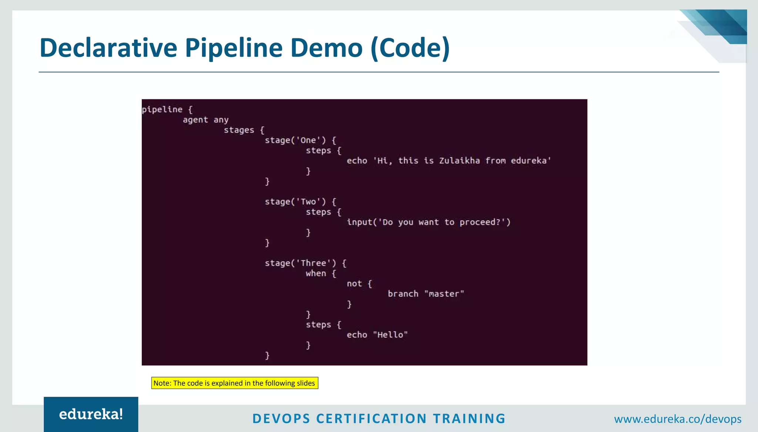Click the 'pipeline {' code line
758x432 pixels.
(167, 109)
